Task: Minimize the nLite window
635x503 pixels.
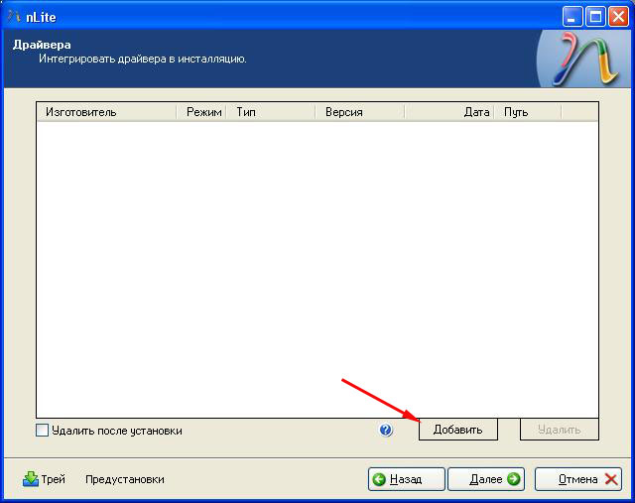Action: click(572, 17)
